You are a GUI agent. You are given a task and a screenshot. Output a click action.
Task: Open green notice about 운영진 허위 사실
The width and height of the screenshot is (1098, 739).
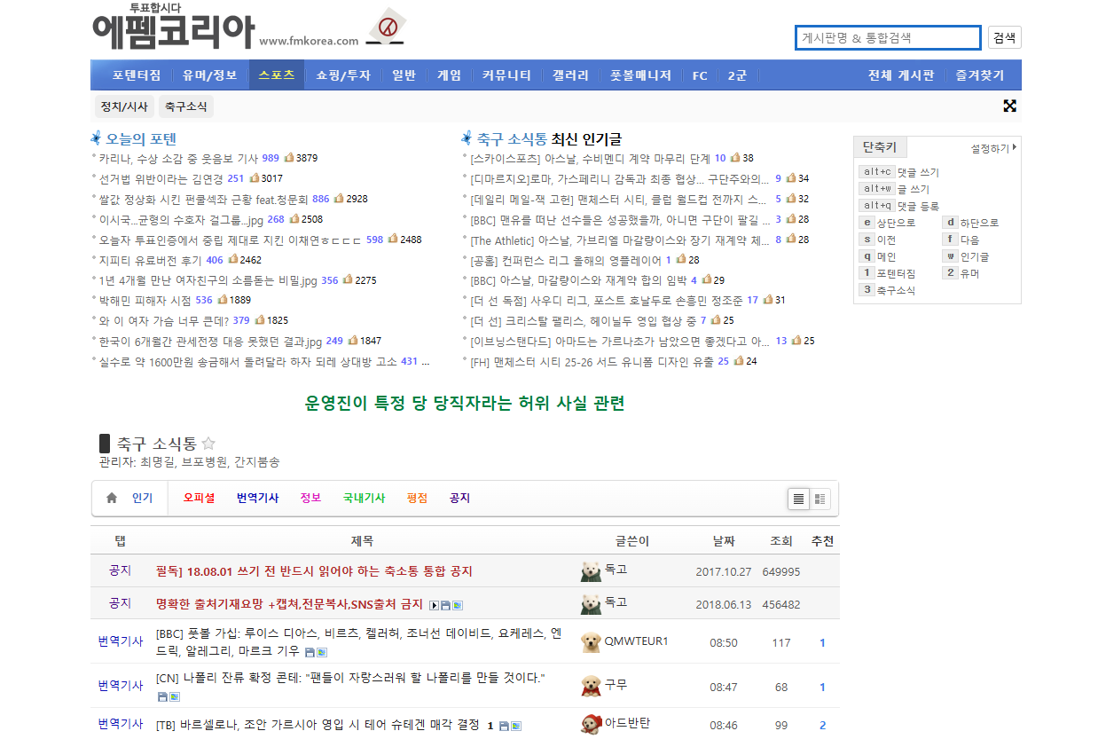465,404
